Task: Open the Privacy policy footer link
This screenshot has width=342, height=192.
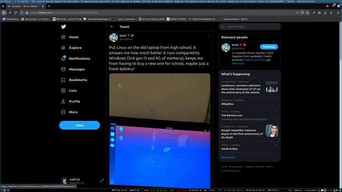Action: [x=236, y=167]
